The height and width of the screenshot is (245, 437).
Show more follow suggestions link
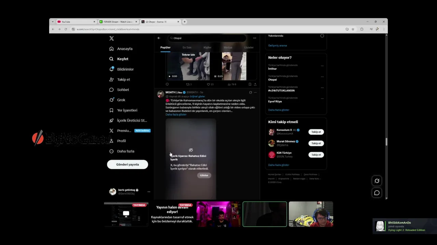tap(279, 165)
